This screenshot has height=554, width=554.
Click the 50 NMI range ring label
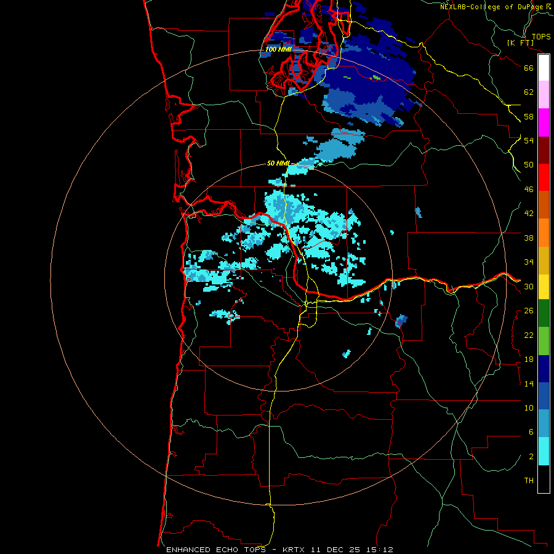[278, 163]
